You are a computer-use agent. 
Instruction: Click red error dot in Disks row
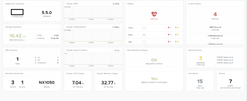click(x=168, y=35)
